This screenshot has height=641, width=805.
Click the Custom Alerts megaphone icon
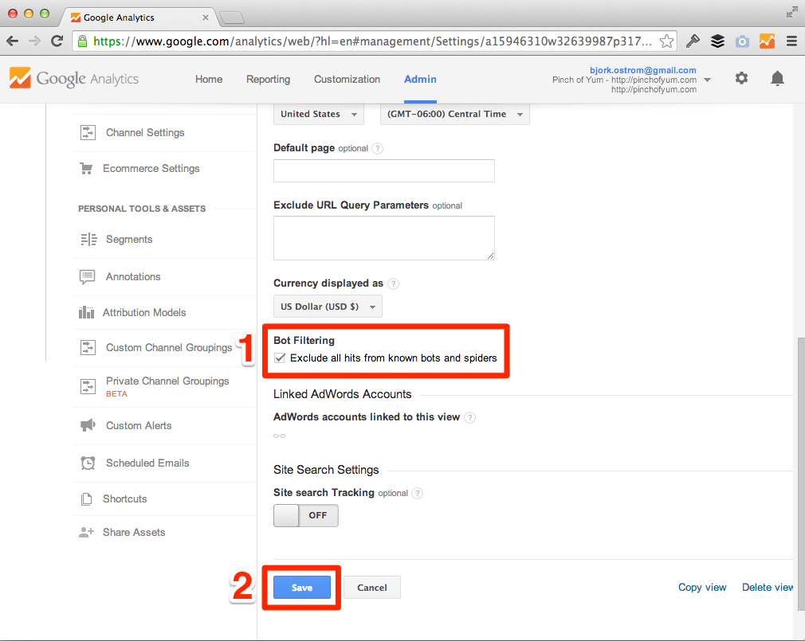88,425
